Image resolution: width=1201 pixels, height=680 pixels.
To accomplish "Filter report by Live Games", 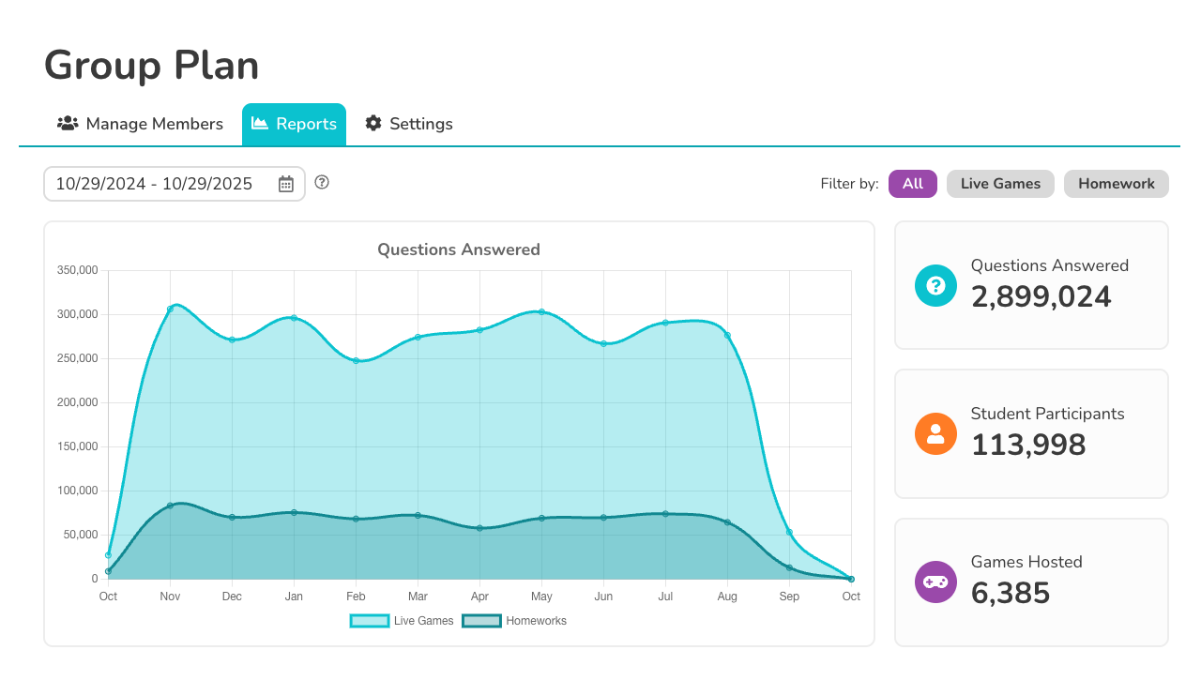I will 1000,184.
